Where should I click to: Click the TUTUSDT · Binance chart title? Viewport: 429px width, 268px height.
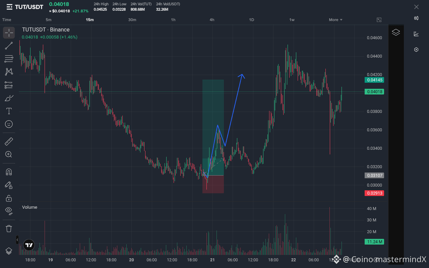click(46, 30)
